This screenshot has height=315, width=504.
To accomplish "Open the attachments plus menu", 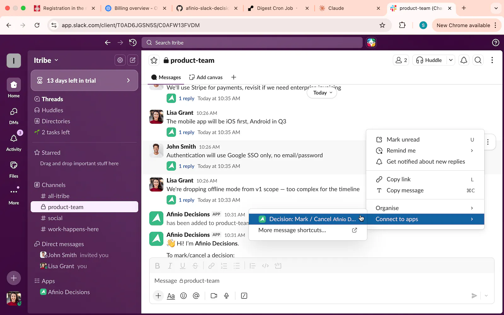I will [158, 296].
